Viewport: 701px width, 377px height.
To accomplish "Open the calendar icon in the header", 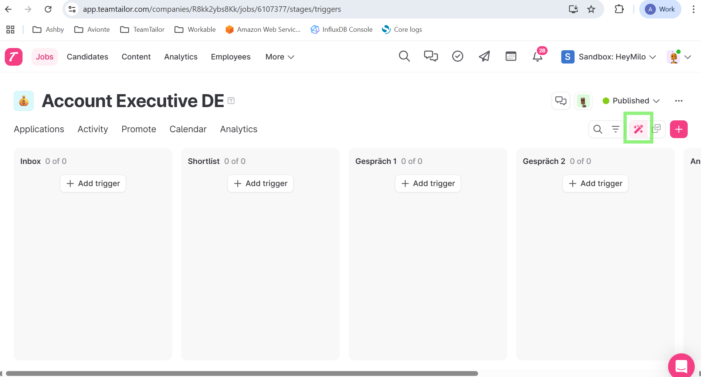I will point(511,56).
